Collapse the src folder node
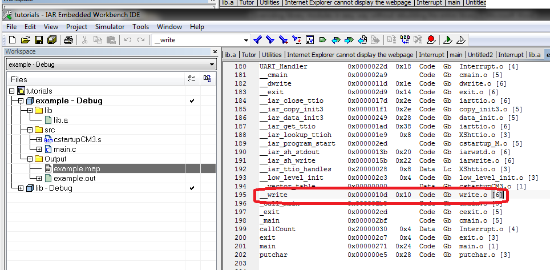The width and height of the screenshot is (550, 270). [30, 130]
